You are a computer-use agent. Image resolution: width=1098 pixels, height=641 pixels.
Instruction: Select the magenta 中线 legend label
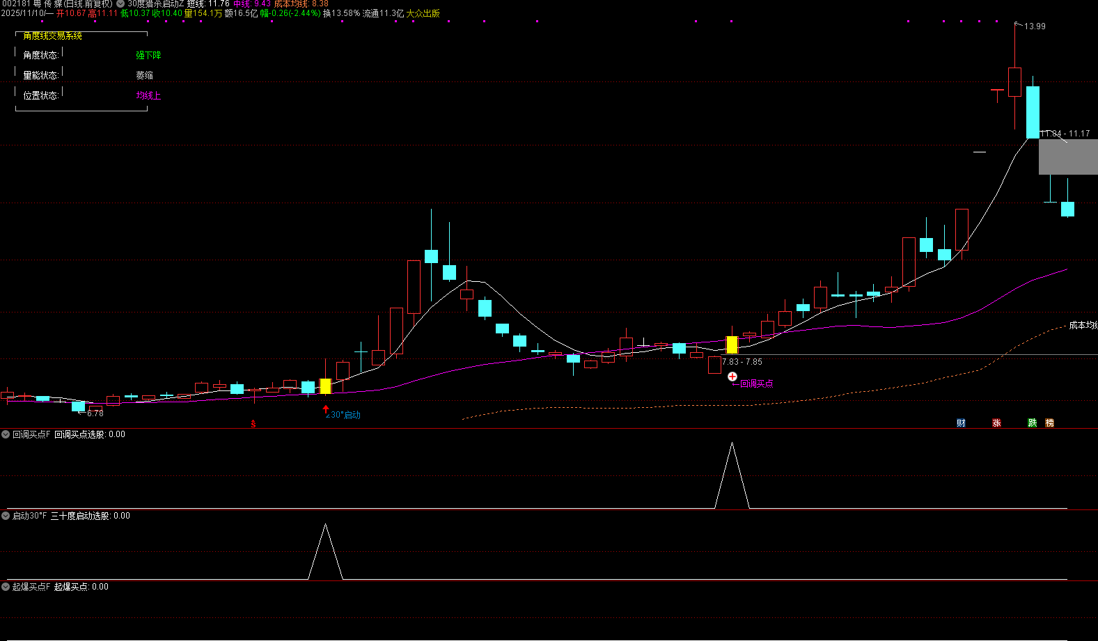(241, 4)
